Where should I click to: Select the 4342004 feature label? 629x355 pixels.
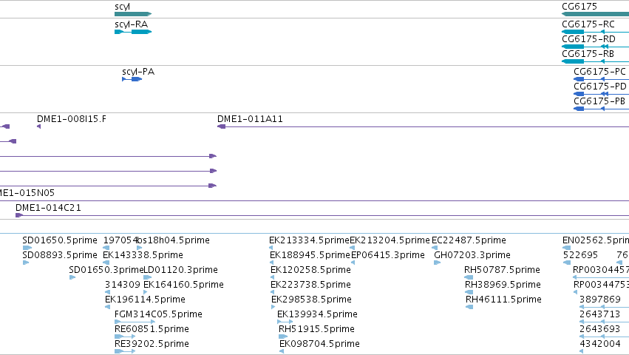point(600,344)
